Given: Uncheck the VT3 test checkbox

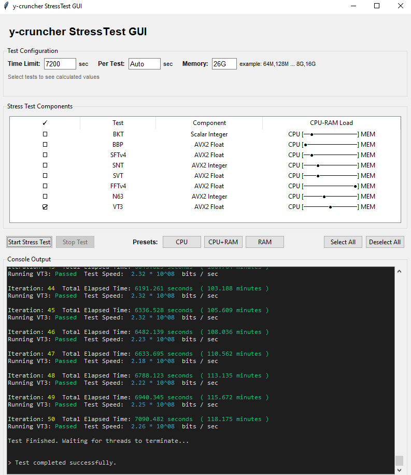Looking at the screenshot, I should pyautogui.click(x=45, y=207).
